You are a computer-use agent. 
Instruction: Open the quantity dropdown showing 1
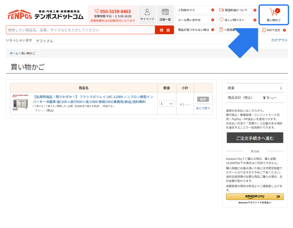coord(166,103)
